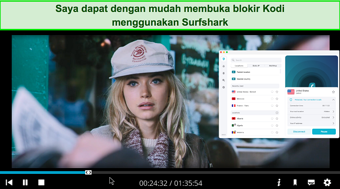
Task: Click the Surfshark server search field
Action: [256, 60]
